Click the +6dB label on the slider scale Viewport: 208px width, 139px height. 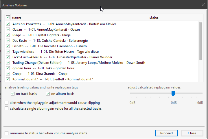pyautogui.click(x=199, y=103)
